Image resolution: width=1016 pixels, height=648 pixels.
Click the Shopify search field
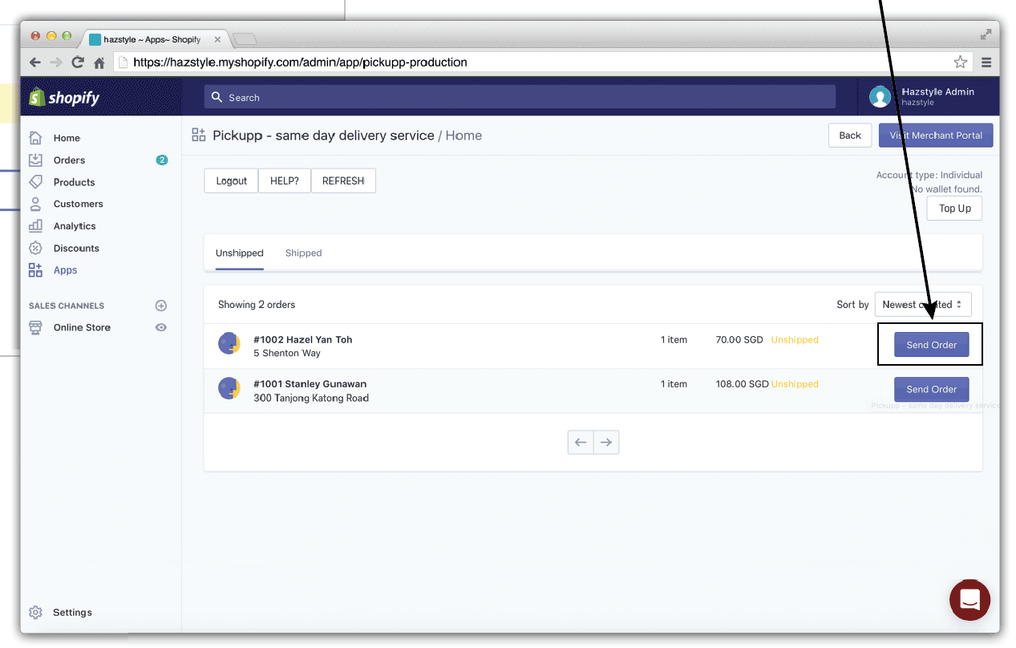tap(520, 97)
